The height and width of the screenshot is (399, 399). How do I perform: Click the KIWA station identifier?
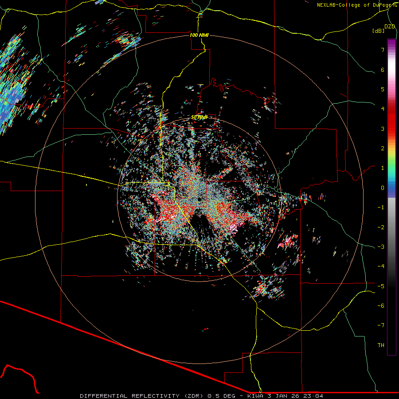point(256,396)
